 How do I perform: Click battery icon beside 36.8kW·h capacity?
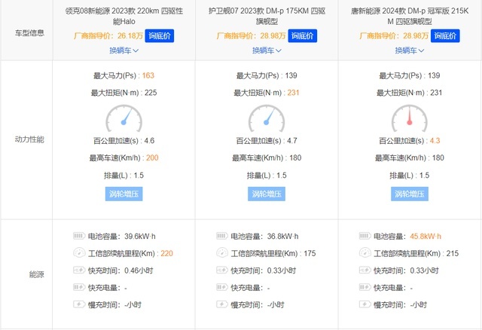(x=222, y=236)
